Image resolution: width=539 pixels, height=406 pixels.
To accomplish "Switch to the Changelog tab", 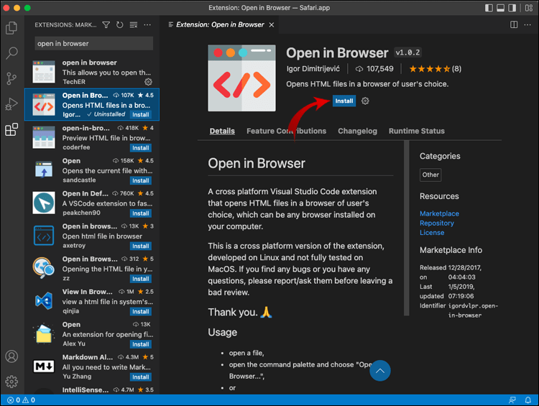I will tap(357, 132).
